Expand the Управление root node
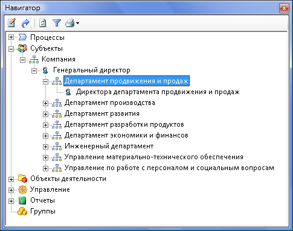 pos(11,190)
